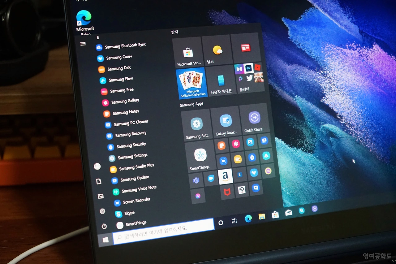The width and height of the screenshot is (396, 264).
Task: Open Settings via the start menu gear
Action: [x=102, y=210]
